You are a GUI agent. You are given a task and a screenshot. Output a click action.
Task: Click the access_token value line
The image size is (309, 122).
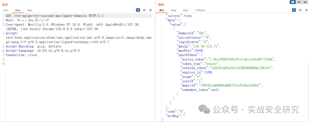tap(228, 59)
